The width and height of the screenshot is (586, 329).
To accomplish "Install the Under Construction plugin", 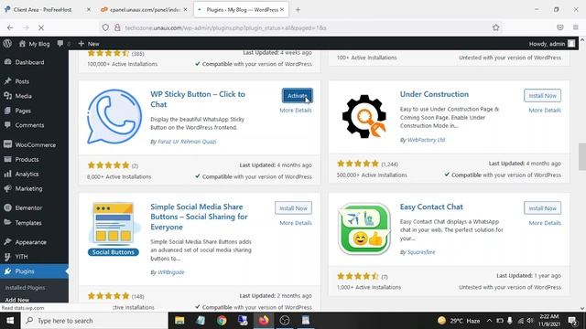I will (x=542, y=95).
